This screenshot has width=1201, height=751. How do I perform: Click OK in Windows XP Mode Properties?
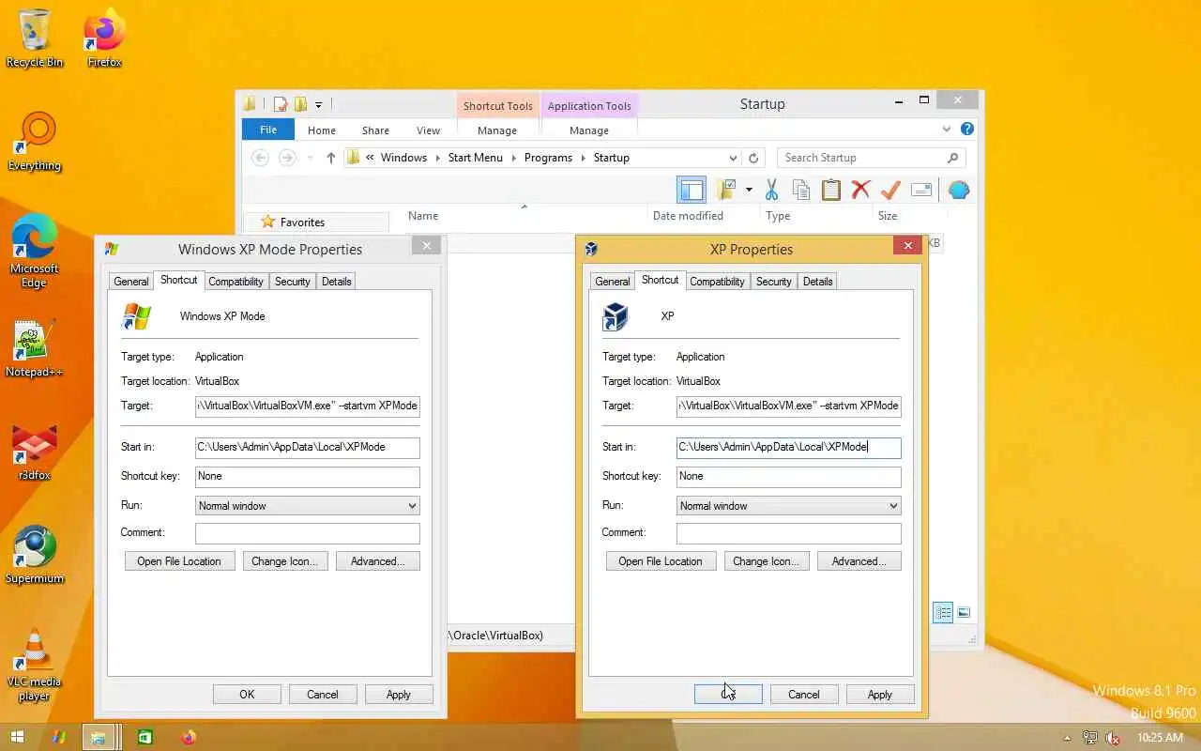click(x=247, y=695)
